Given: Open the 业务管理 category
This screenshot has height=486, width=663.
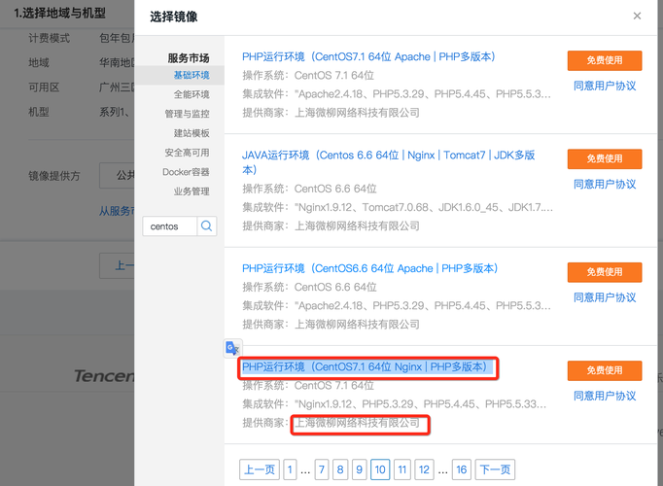Looking at the screenshot, I should click(192, 191).
